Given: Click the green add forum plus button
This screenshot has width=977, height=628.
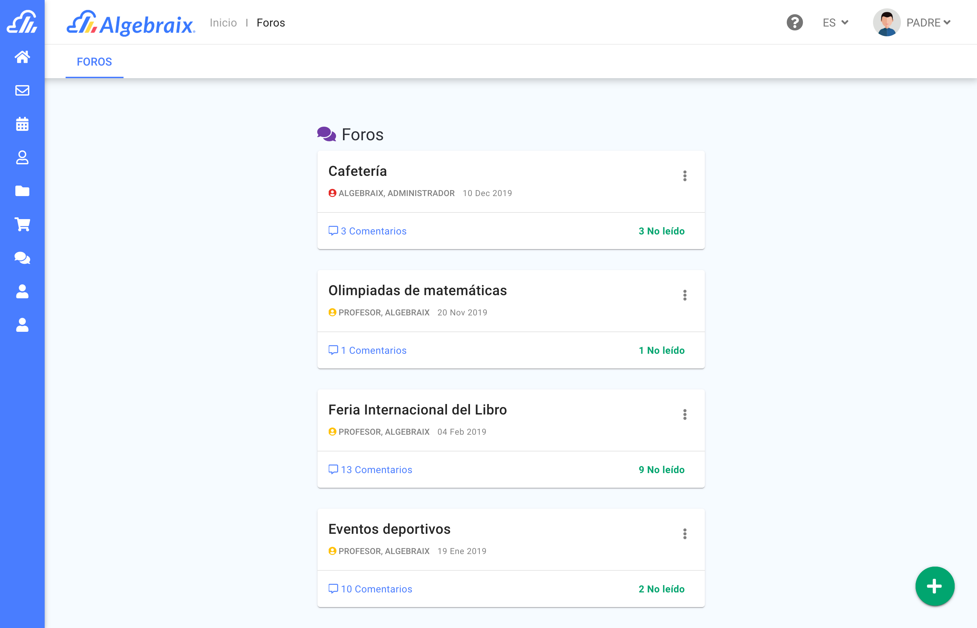Looking at the screenshot, I should pyautogui.click(x=934, y=586).
